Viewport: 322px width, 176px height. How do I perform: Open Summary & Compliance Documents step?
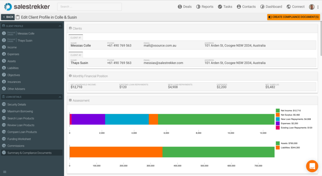[32, 153]
